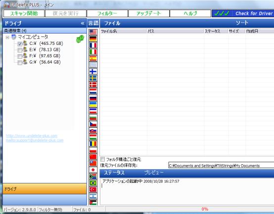This screenshot has height=214, width=274.
Task: Select the Taiwan flag language icon
Action: 93,163
